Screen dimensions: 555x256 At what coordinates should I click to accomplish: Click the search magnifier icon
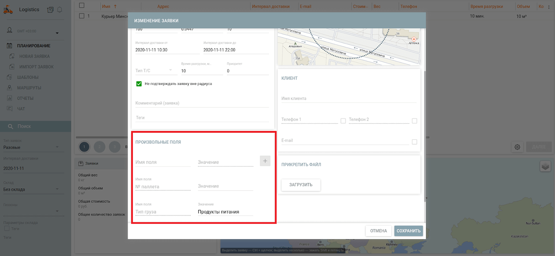[x=10, y=126]
